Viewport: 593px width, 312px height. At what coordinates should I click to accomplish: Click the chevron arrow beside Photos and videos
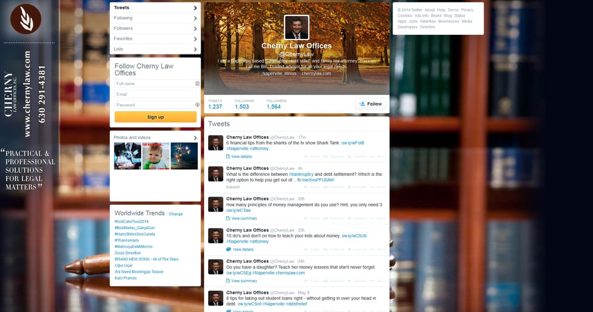pyautogui.click(x=195, y=138)
